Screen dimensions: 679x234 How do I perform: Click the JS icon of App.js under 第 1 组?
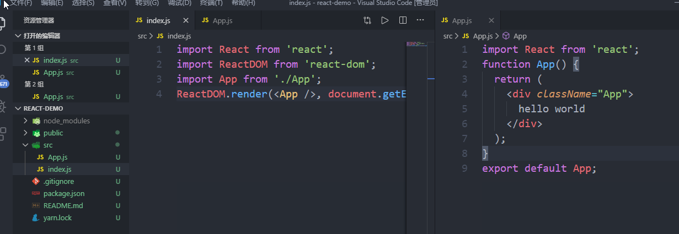(36, 72)
